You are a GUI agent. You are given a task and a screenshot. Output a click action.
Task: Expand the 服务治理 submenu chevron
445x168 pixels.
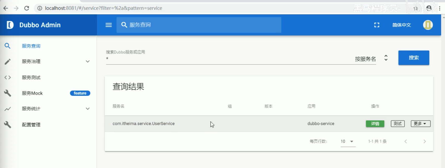(x=88, y=62)
